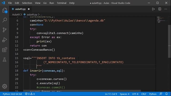Screen dimensions: 171x96
Task: Open the View menu
Action: (38, 3)
